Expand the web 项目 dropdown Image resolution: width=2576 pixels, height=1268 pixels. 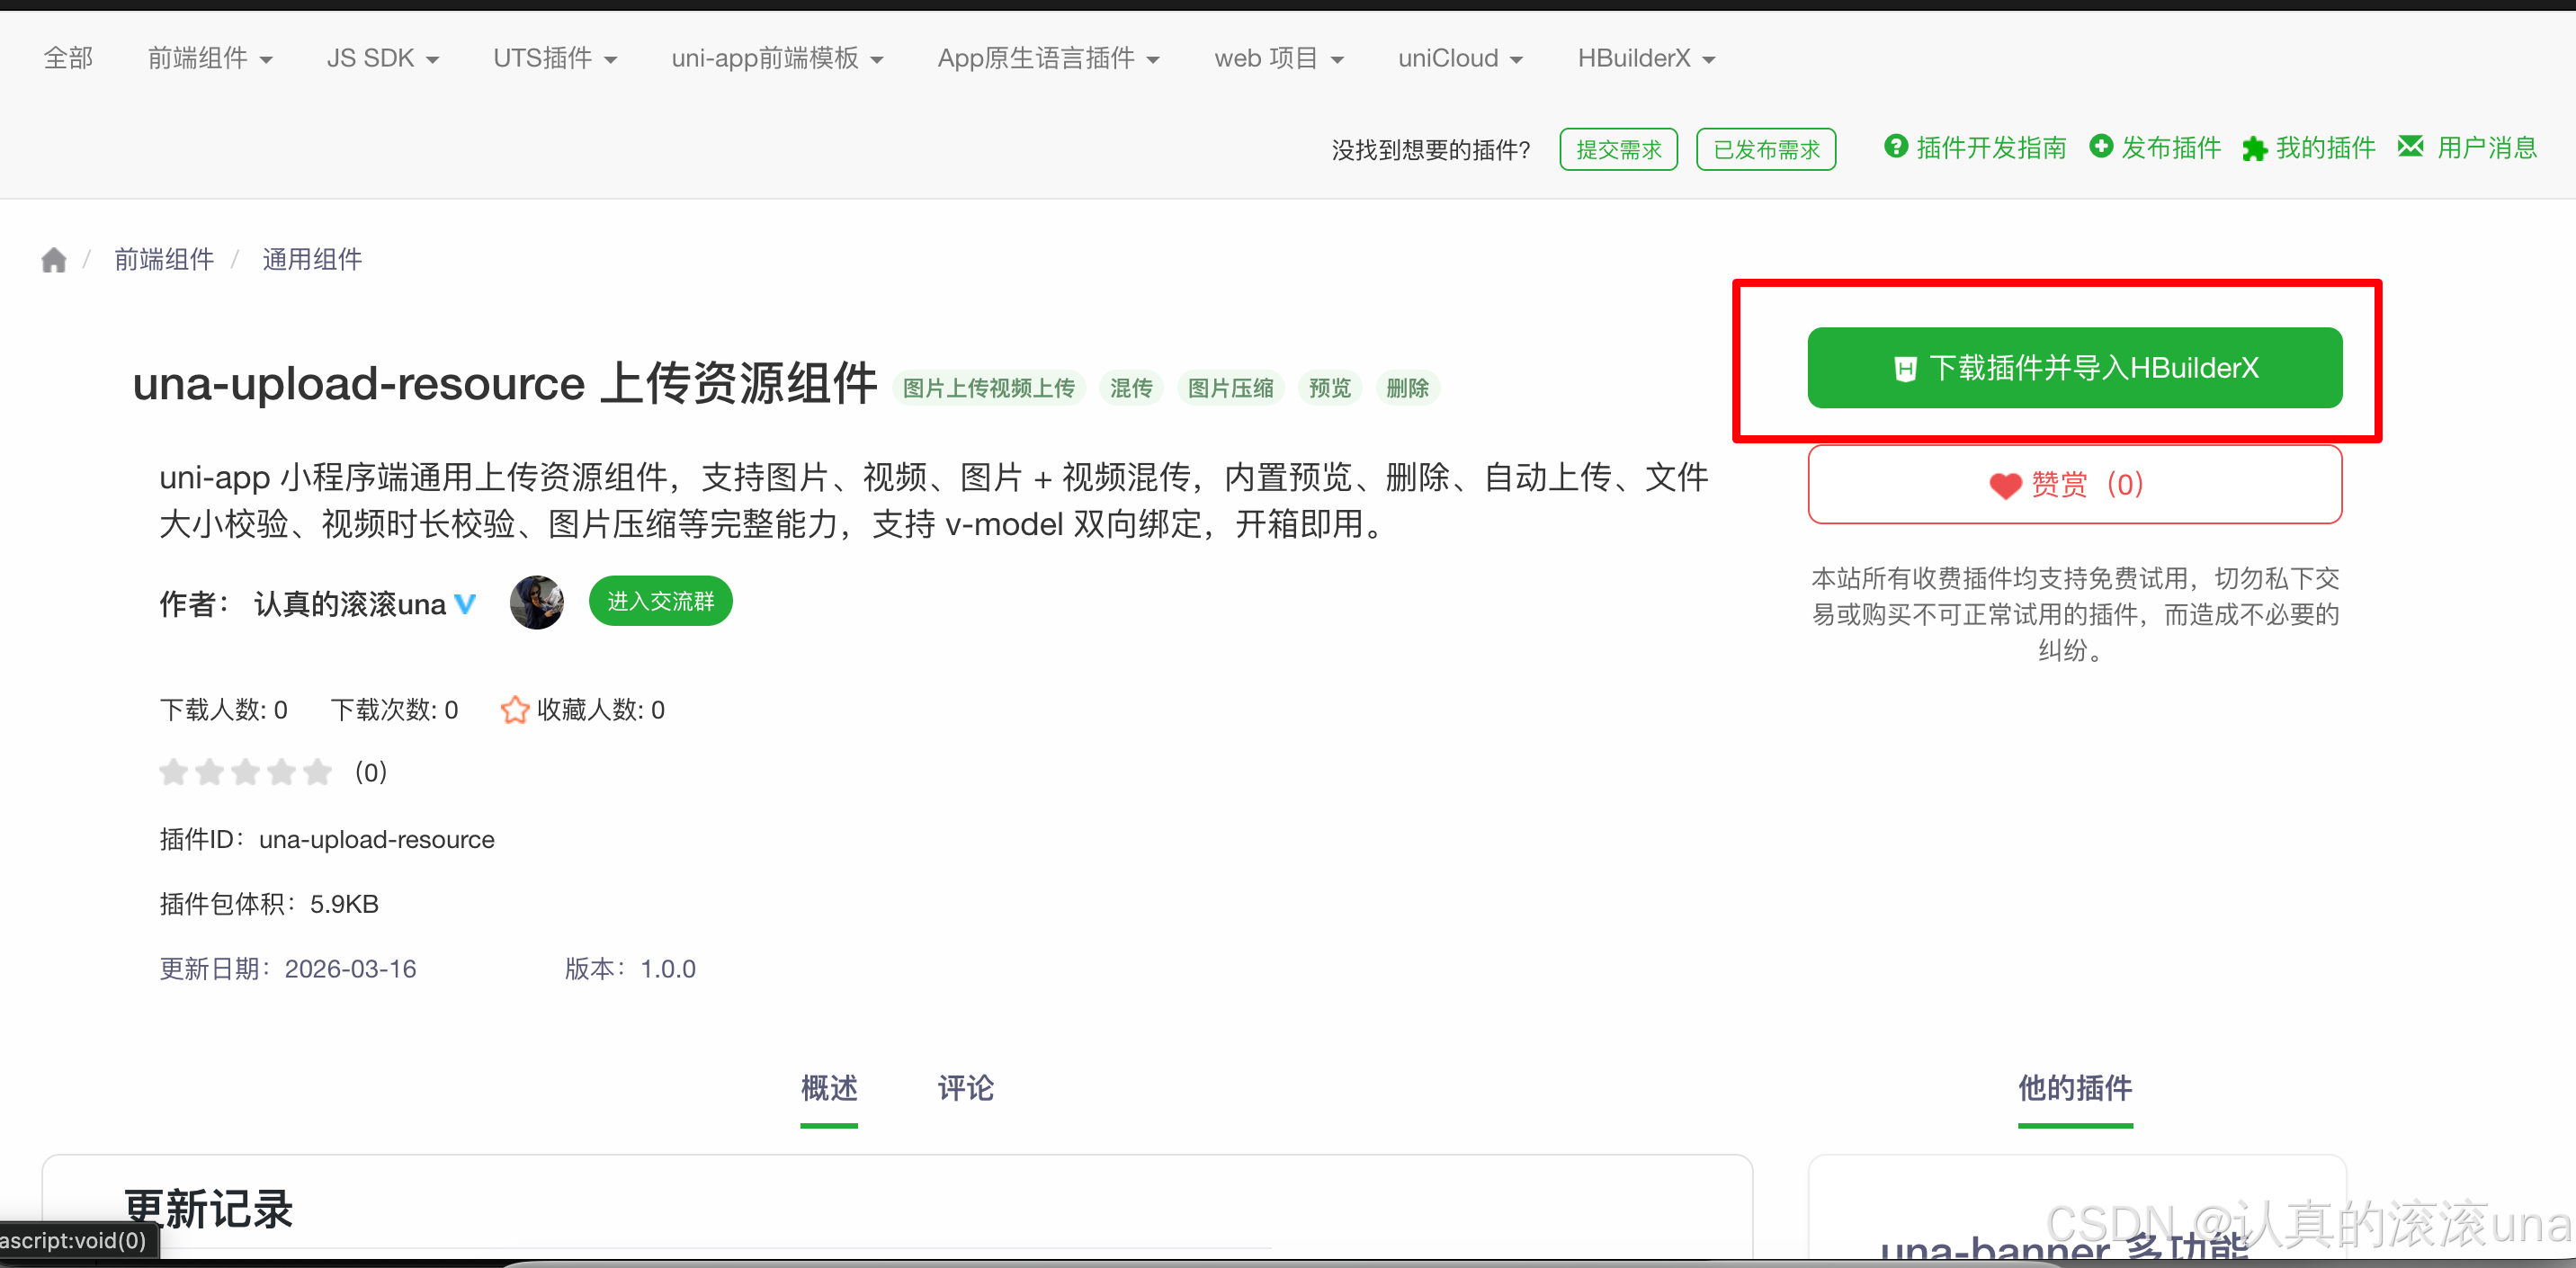click(x=1279, y=58)
